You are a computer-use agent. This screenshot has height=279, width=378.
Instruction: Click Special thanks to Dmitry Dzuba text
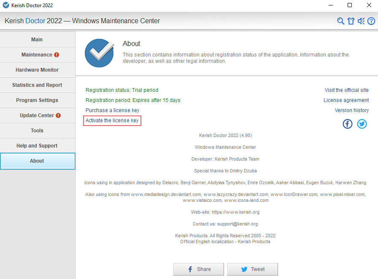coord(225,171)
